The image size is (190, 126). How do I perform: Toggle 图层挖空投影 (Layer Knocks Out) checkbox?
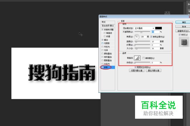pyautogui.click(x=135, y=67)
